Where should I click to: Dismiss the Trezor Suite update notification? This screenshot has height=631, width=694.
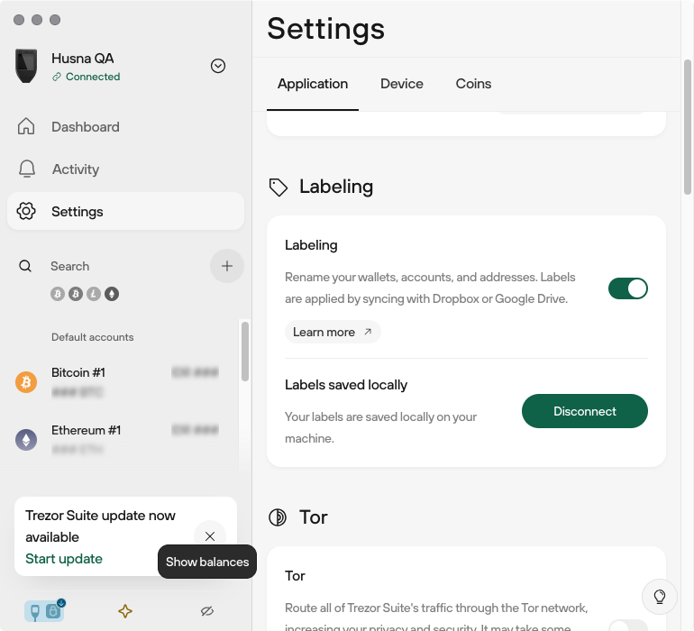click(210, 536)
